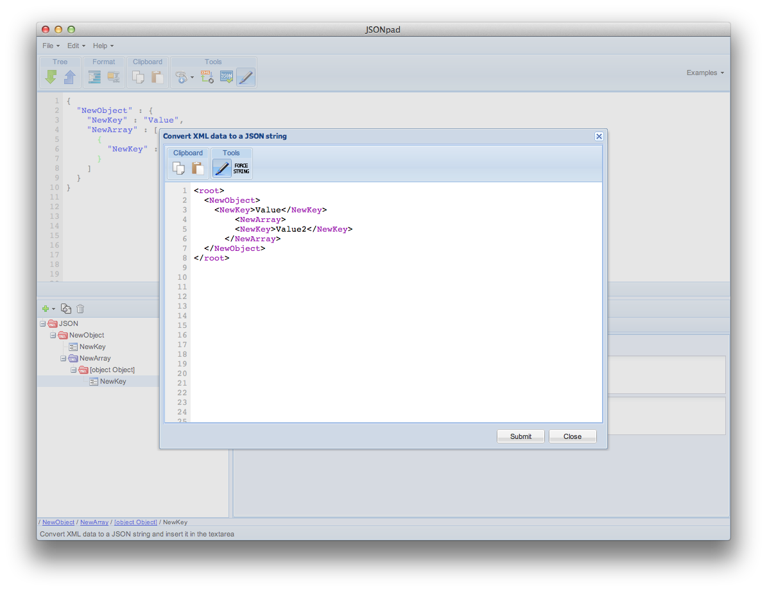767x591 pixels.
Task: Click the <root> opening tag in XML editor
Action: click(x=209, y=191)
